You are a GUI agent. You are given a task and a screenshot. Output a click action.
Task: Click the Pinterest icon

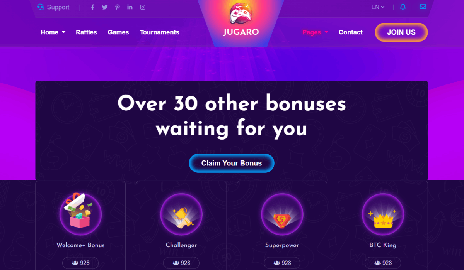(118, 7)
